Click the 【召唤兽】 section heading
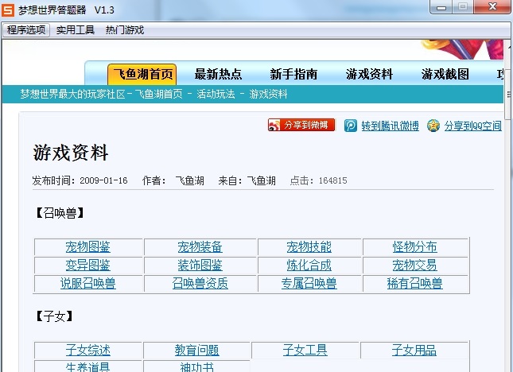 tap(60, 213)
